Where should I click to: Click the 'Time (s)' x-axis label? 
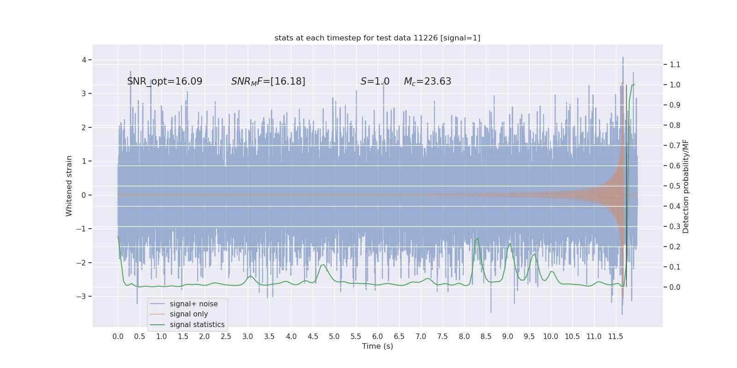pyautogui.click(x=378, y=346)
